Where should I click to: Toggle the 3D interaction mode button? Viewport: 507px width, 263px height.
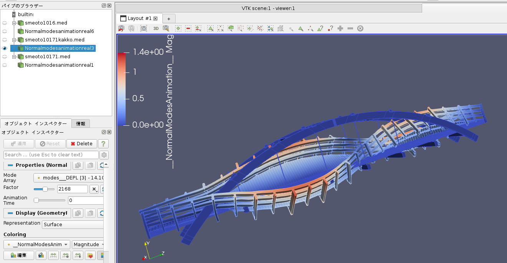click(156, 28)
